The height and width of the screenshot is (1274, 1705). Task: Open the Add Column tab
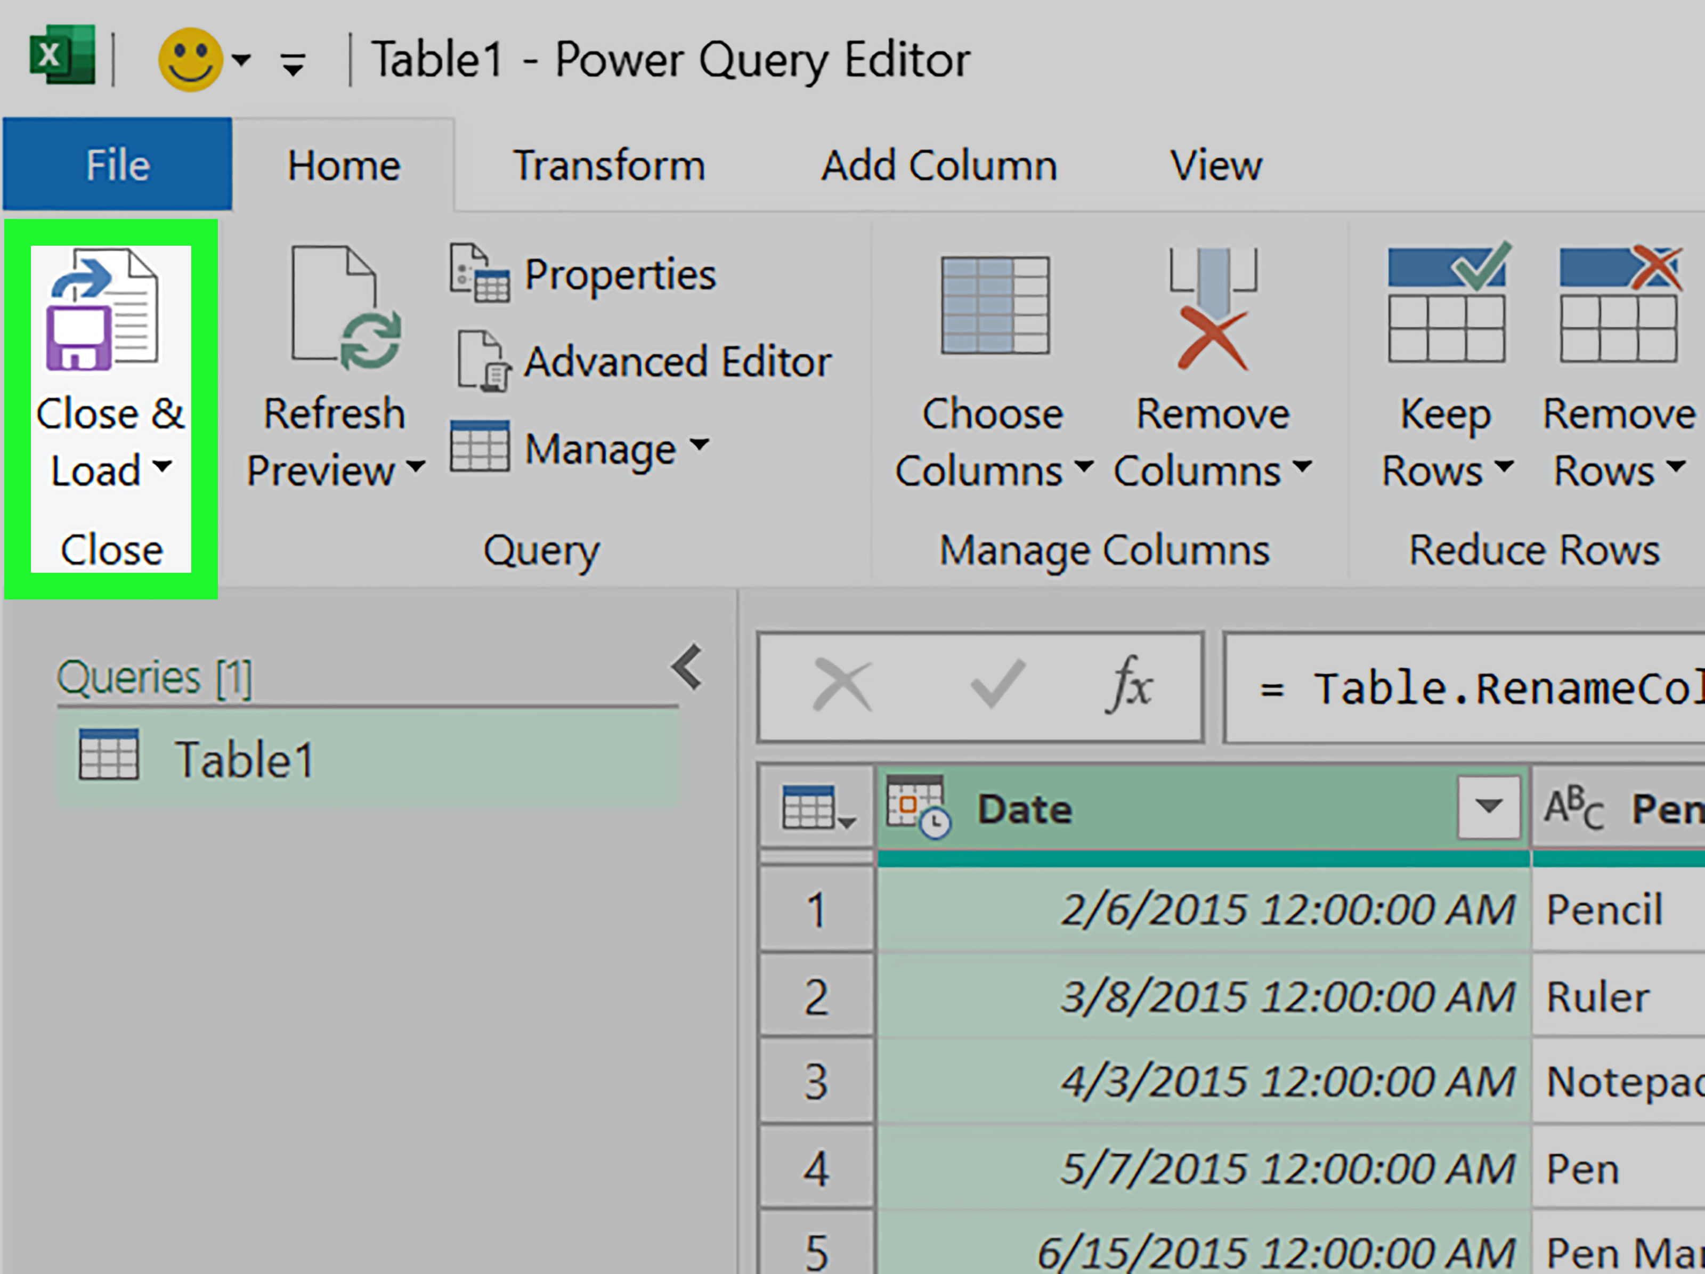[938, 166]
